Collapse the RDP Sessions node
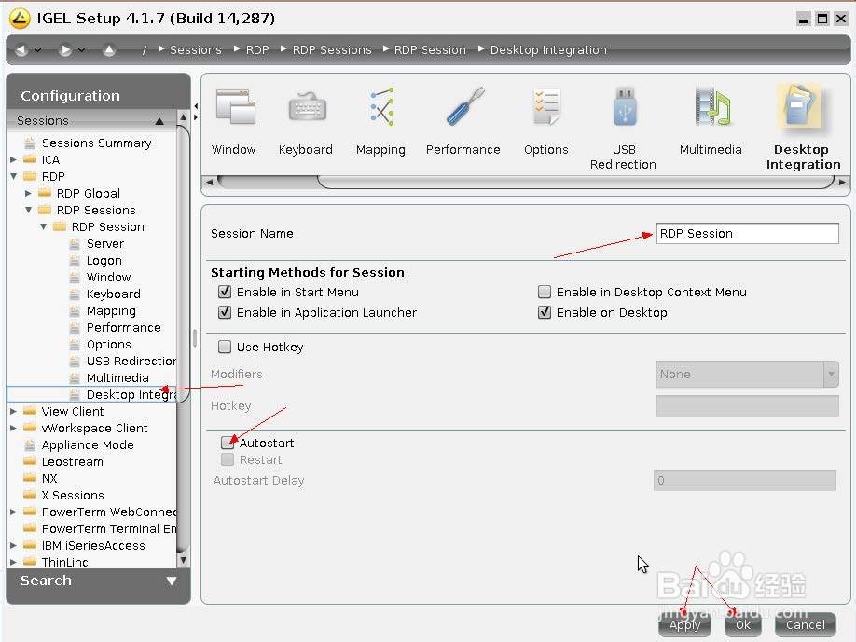This screenshot has height=642, width=856. tap(28, 210)
